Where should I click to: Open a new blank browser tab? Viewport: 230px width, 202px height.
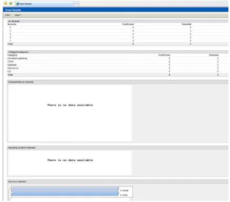pyautogui.click(x=76, y=4)
